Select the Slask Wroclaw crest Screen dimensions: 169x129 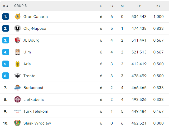click(17, 123)
